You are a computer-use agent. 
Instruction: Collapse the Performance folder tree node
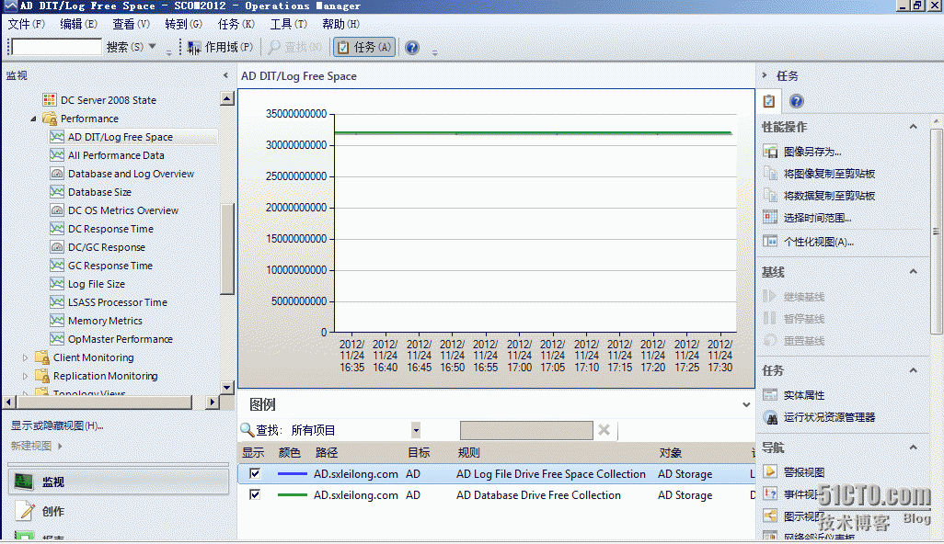pos(33,119)
